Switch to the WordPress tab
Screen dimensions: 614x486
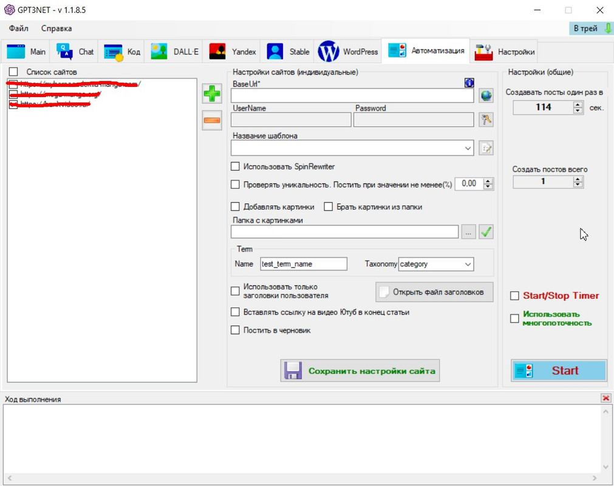[x=349, y=52]
